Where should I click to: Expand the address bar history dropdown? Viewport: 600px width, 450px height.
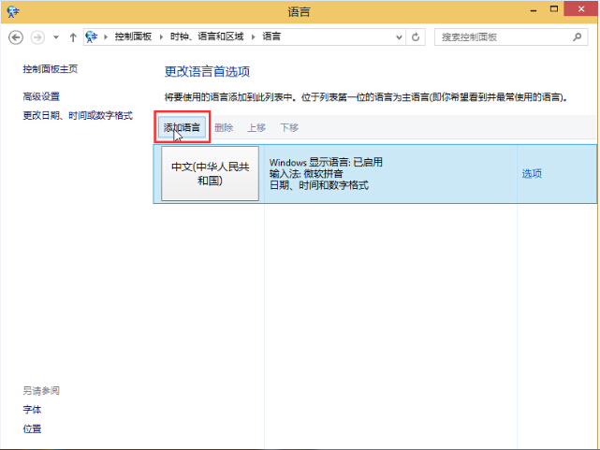398,36
